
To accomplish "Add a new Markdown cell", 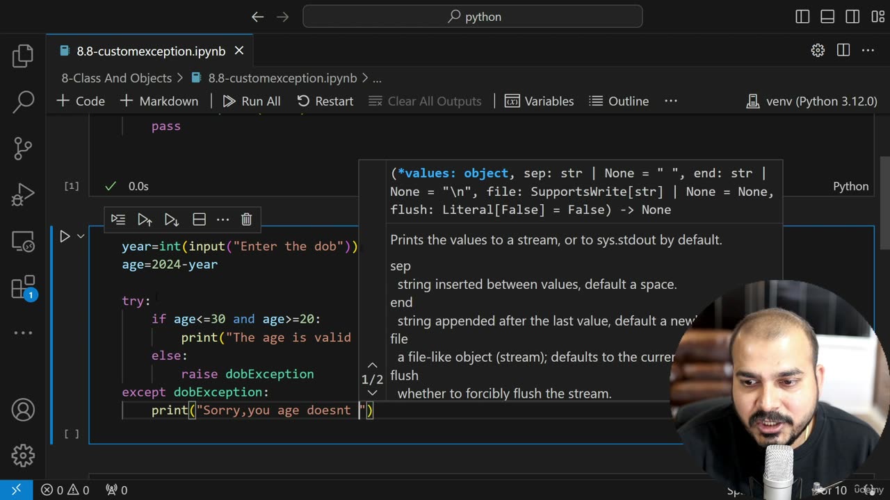I will (x=159, y=101).
